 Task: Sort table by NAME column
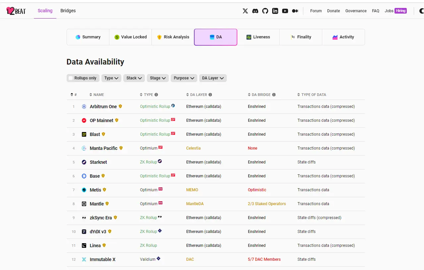click(x=97, y=95)
